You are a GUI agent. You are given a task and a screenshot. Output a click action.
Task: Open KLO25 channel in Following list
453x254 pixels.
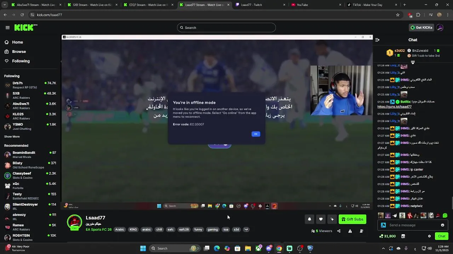(x=30, y=116)
